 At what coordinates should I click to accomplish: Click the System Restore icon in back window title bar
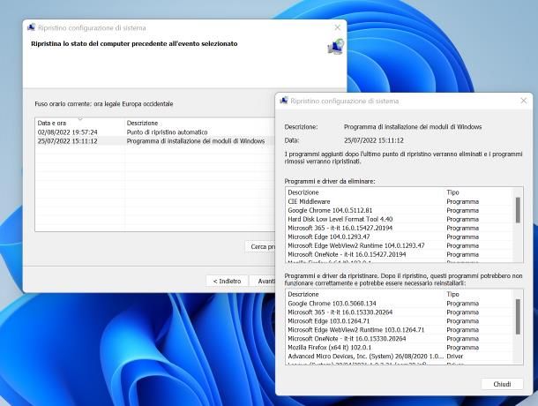click(x=31, y=27)
